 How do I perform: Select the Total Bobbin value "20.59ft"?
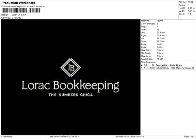pos(160,59)
